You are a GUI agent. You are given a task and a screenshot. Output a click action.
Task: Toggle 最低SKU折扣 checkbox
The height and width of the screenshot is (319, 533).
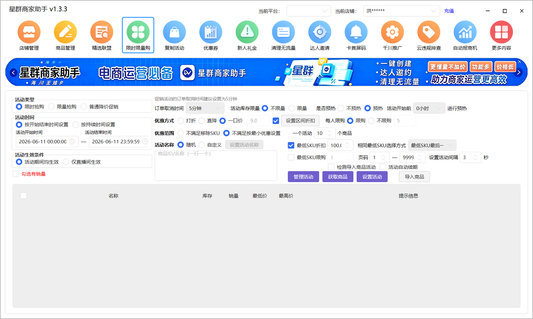[x=291, y=145]
